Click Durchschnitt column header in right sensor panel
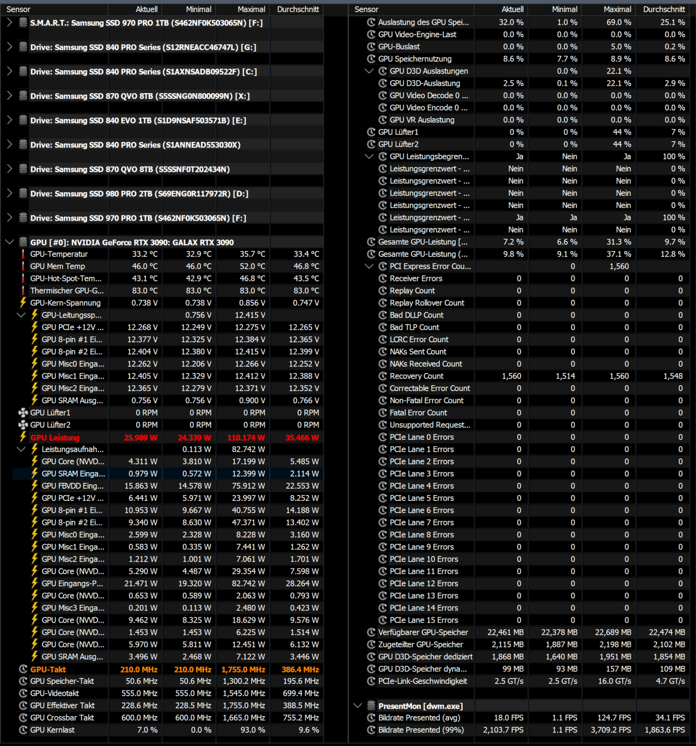This screenshot has height=746, width=696. click(664, 9)
